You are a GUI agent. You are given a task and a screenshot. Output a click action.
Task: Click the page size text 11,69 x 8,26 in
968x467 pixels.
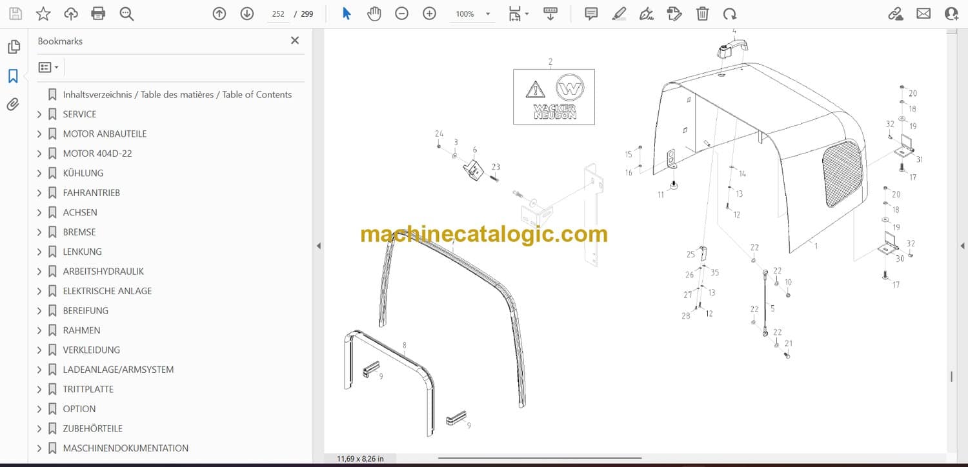tap(360, 459)
